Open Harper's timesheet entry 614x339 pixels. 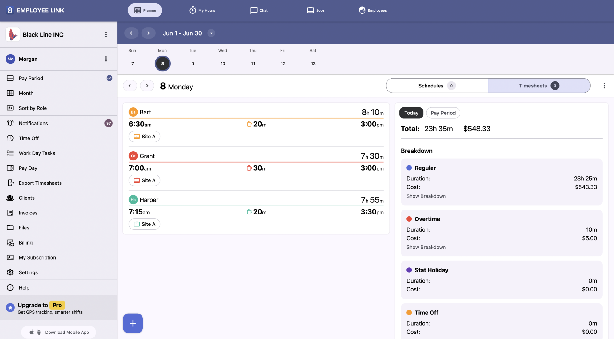(256, 212)
